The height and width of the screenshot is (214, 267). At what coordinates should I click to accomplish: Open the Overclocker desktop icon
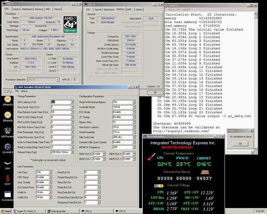8,196
